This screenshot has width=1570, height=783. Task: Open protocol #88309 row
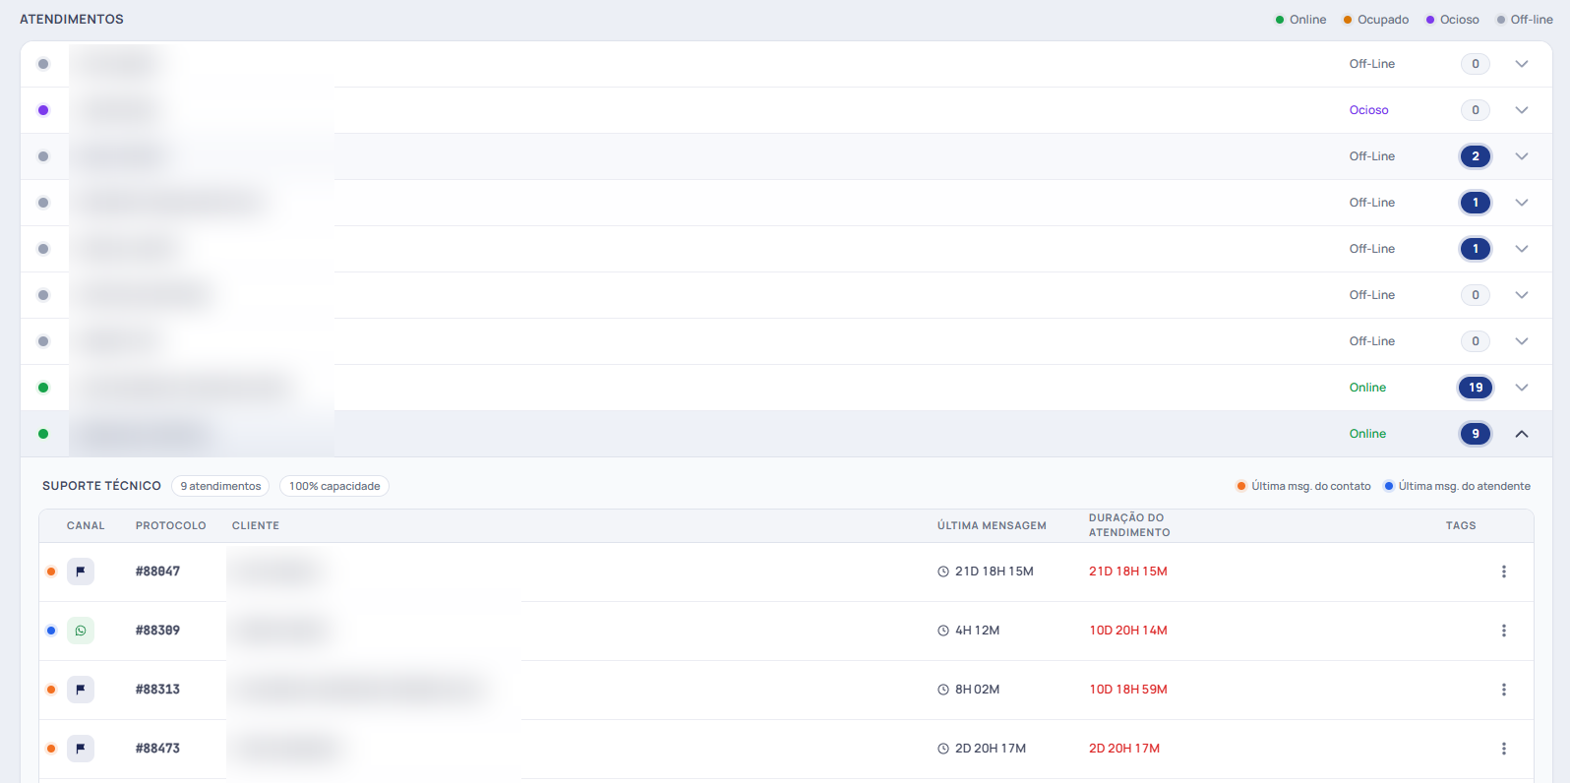coord(786,631)
